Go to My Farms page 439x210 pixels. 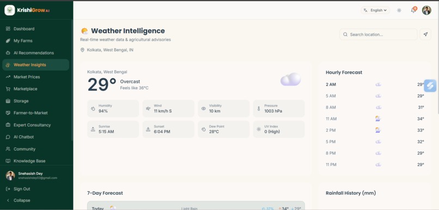(35, 41)
